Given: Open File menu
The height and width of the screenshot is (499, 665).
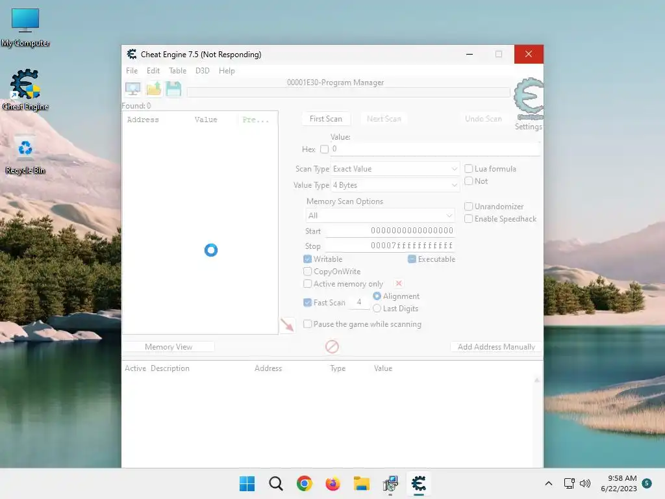Looking at the screenshot, I should pos(132,71).
